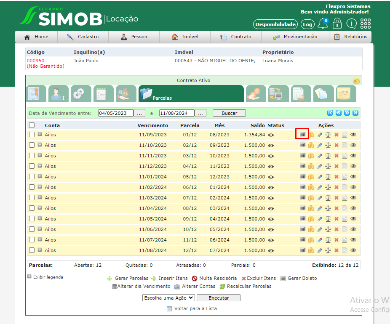The height and width of the screenshot is (324, 390).
Task: Go to previous page double arrow
Action: coord(339,113)
